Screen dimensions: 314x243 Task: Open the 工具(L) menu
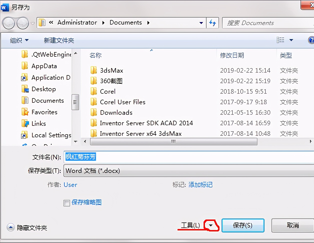coord(190,225)
